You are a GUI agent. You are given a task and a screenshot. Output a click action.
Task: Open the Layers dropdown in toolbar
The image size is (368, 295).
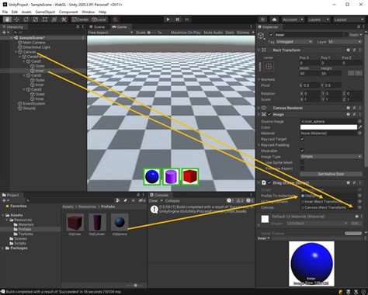318,19
